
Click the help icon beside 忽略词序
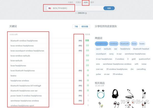pos(86,13)
